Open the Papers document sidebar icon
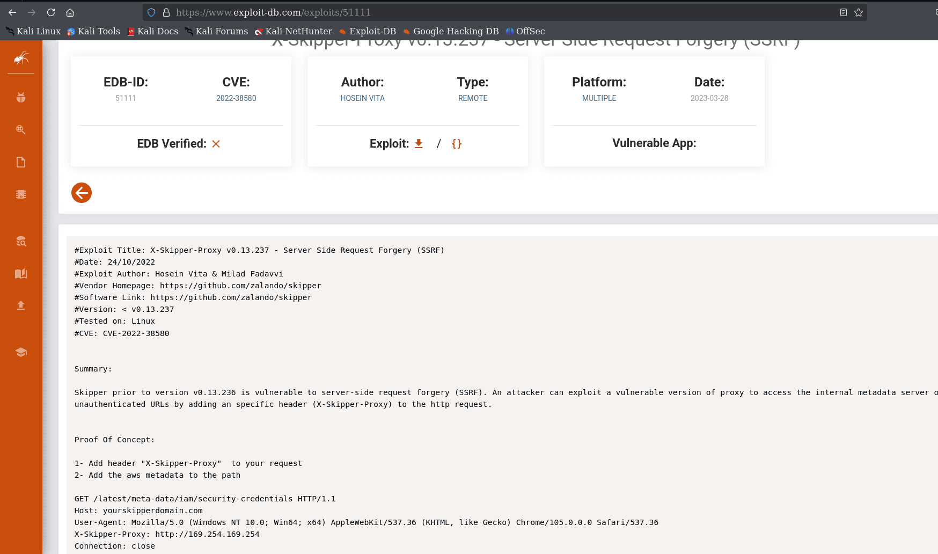Viewport: 938px width, 554px height. point(21,162)
